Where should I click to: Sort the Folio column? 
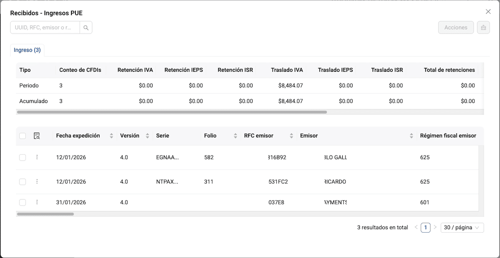pos(235,136)
